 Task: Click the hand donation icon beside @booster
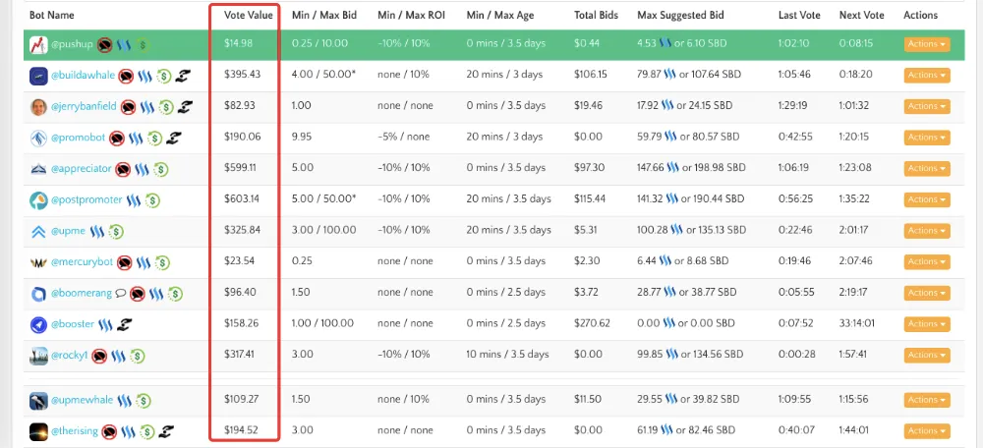pyautogui.click(x=124, y=324)
